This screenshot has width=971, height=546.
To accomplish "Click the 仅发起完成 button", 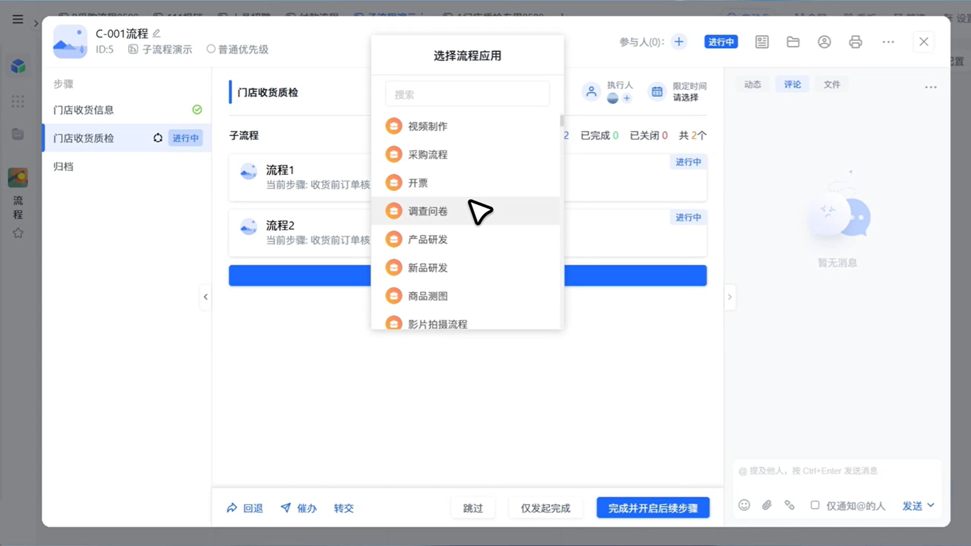I will (x=545, y=508).
